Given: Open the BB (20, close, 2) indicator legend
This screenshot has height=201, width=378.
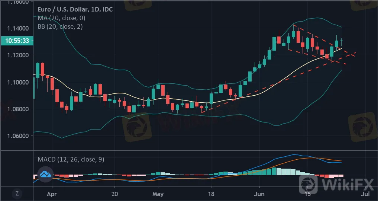Looking at the screenshot, I should click(60, 26).
